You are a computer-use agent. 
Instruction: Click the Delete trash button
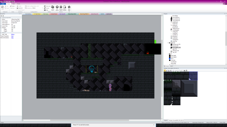click(19, 6)
